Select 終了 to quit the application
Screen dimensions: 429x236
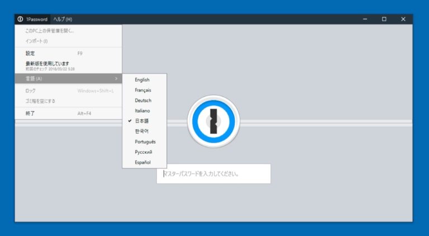tap(30, 114)
